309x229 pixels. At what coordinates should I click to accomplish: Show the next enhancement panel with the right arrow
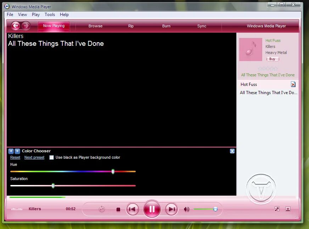[x=17, y=151]
